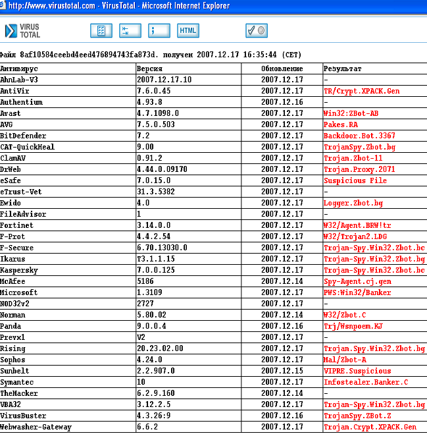Select the Ikarus version T3.1.1.15
427x440 pixels.
tap(156, 259)
